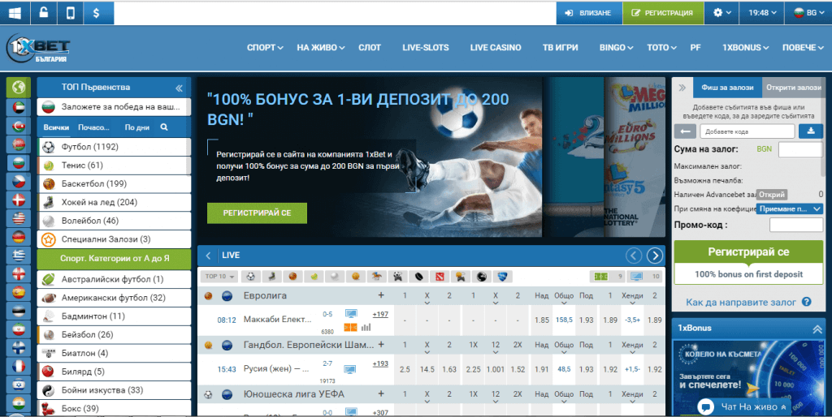Click the Windows app icon in top bar

point(15,13)
